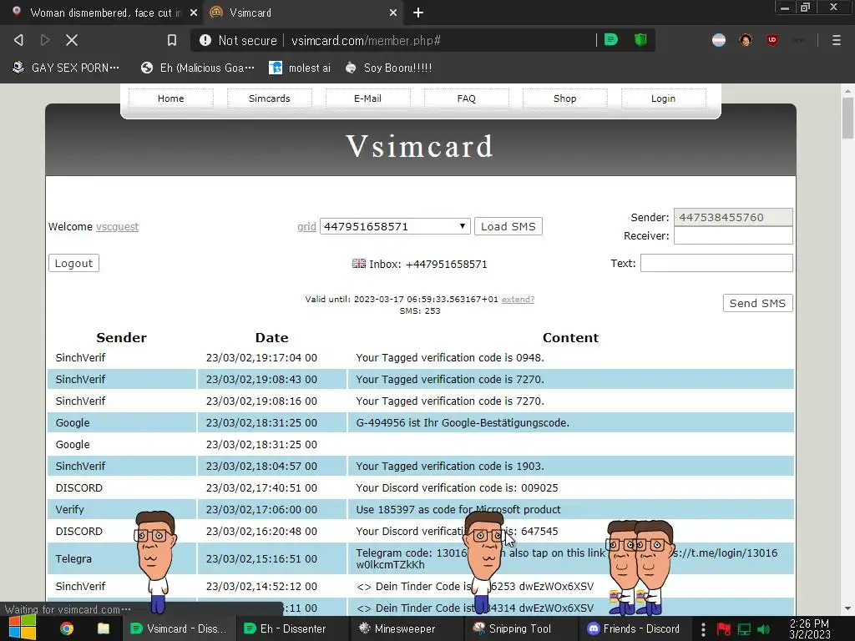Open the Soy Booru!!!!! bookmark

tap(388, 68)
